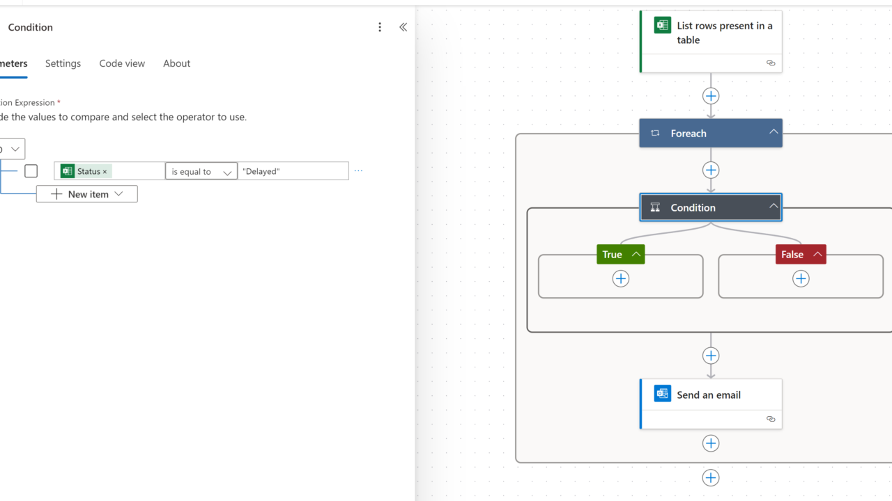Viewport: 892px width, 501px height.
Task: Collapse the Condition side panel
Action: point(403,27)
